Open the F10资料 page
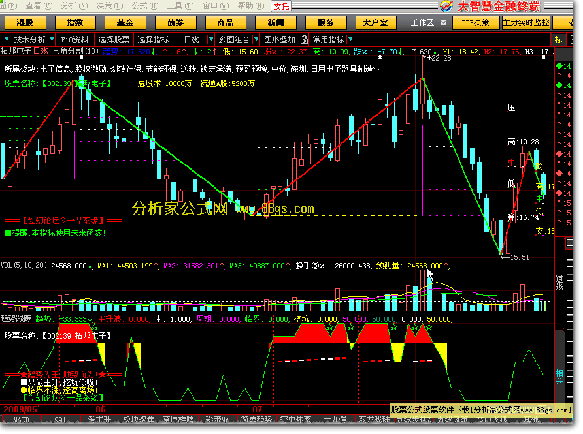The height and width of the screenshot is (434, 583). 75,40
